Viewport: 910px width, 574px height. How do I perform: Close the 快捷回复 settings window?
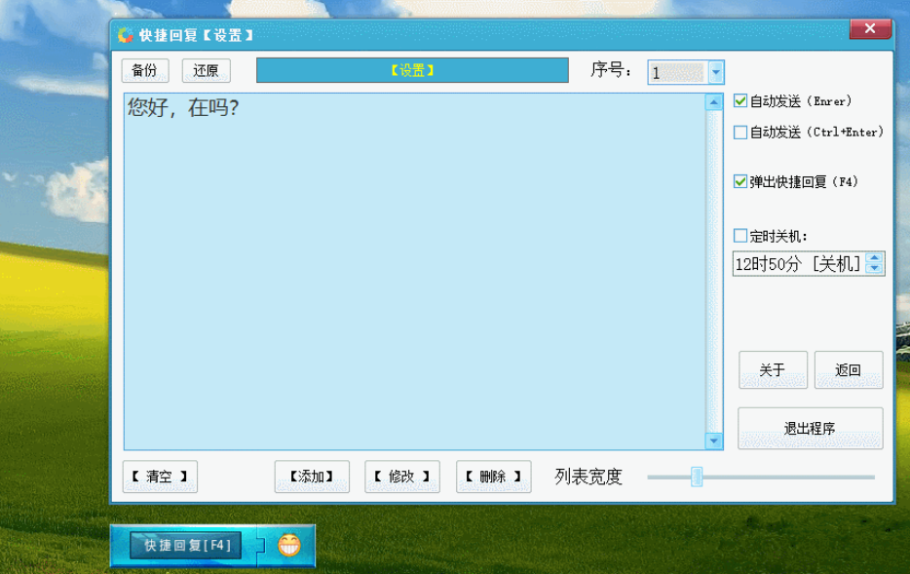[x=870, y=28]
